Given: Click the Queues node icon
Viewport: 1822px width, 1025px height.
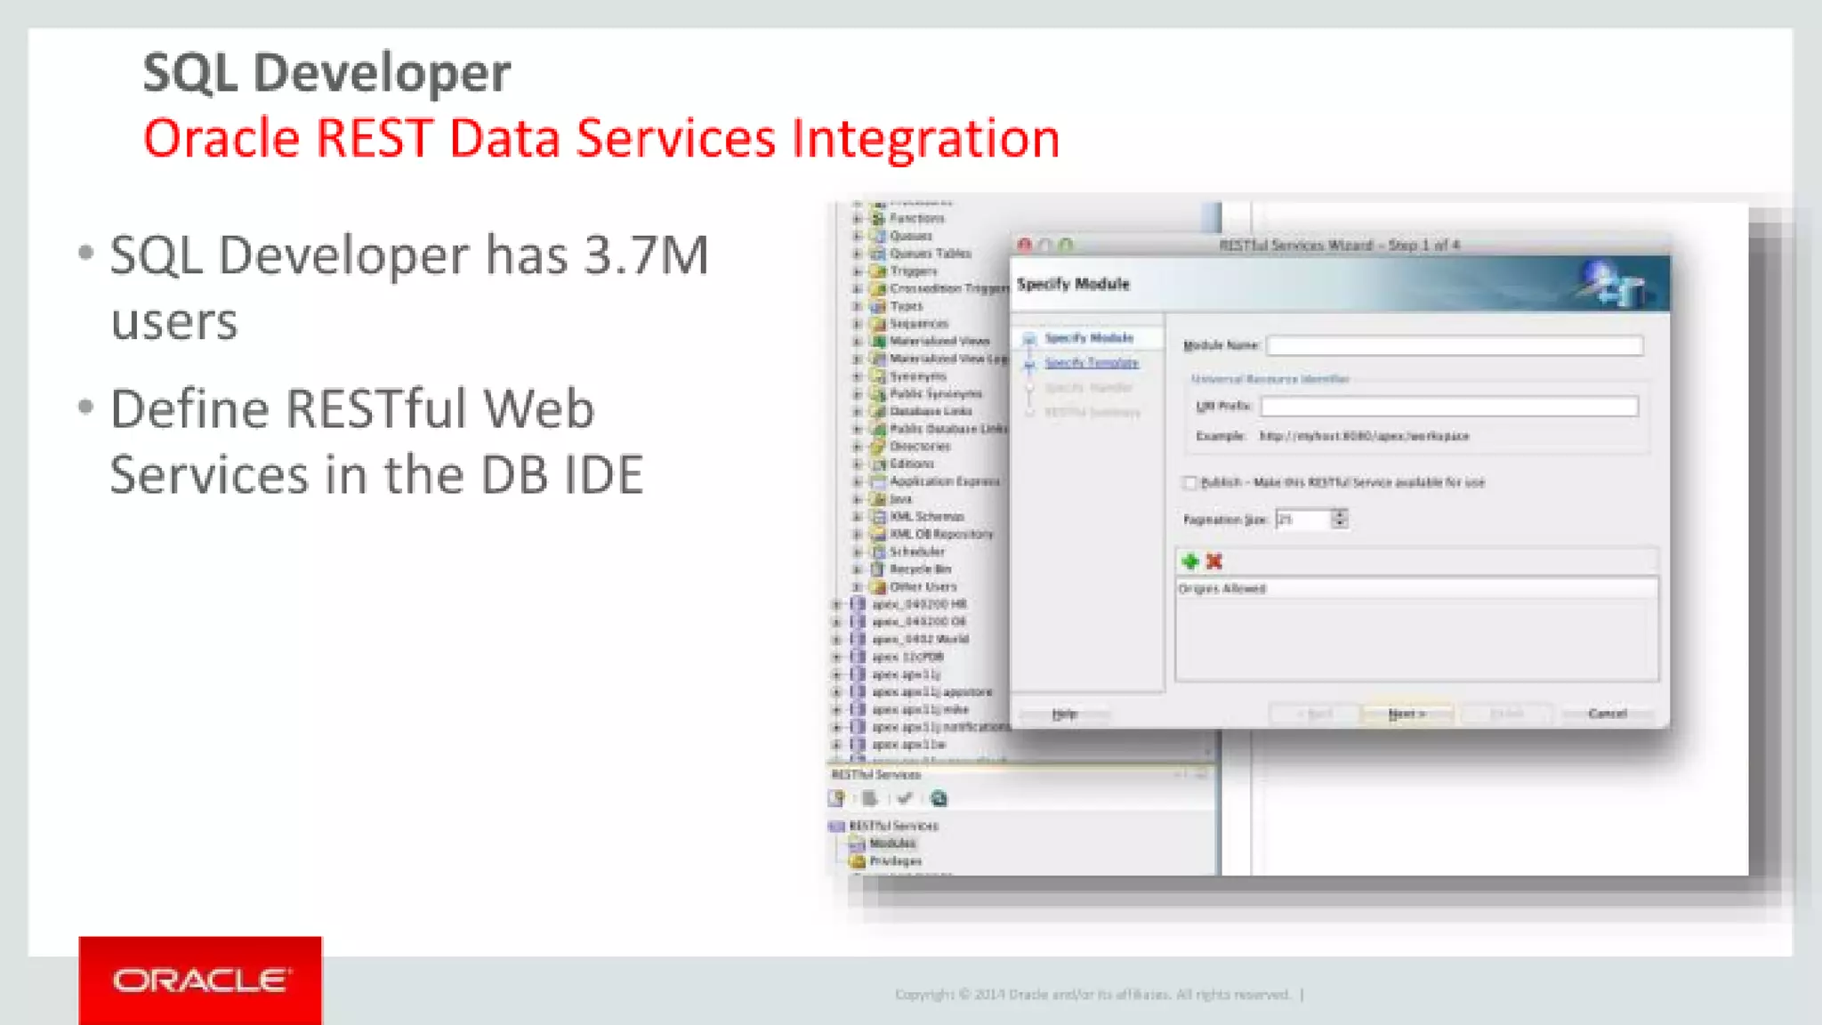Looking at the screenshot, I should [x=877, y=236].
